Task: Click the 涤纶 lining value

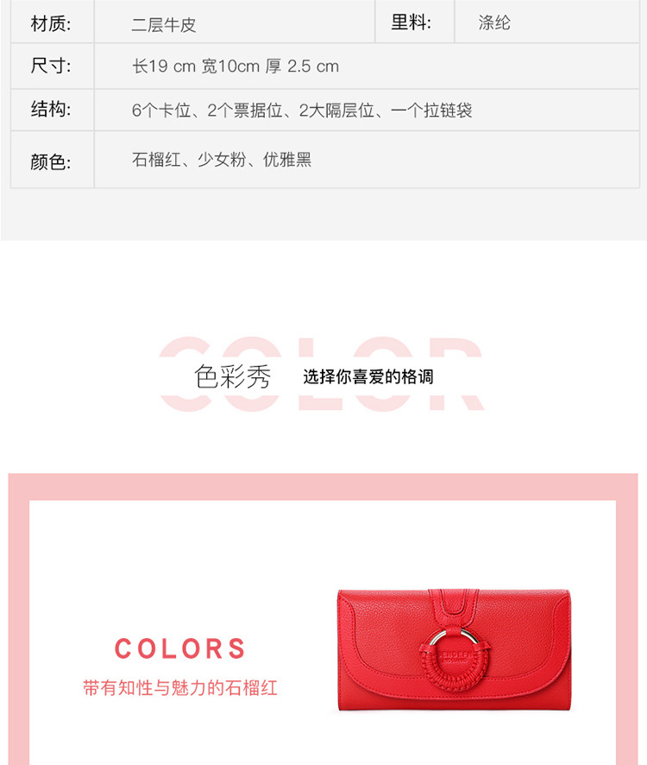Action: point(494,22)
